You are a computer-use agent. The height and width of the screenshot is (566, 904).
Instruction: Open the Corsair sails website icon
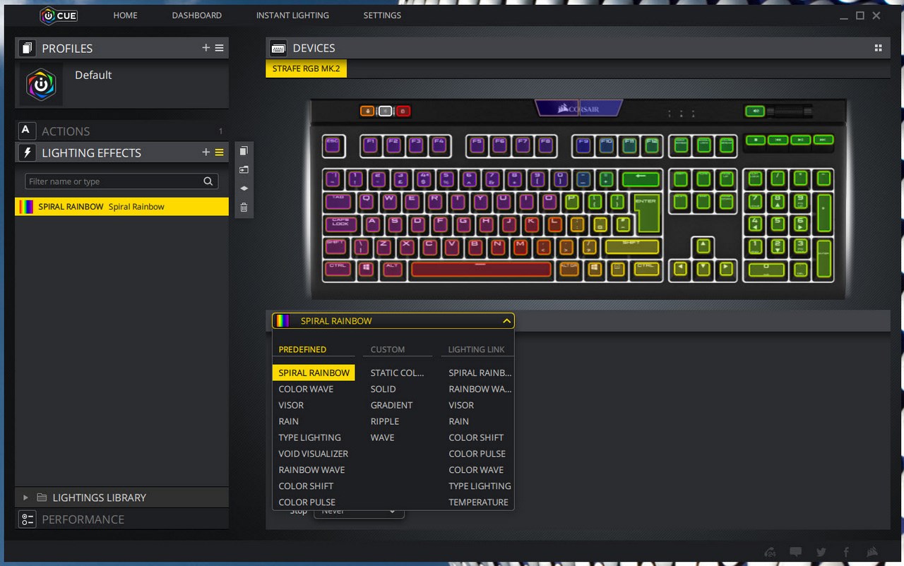point(873,553)
